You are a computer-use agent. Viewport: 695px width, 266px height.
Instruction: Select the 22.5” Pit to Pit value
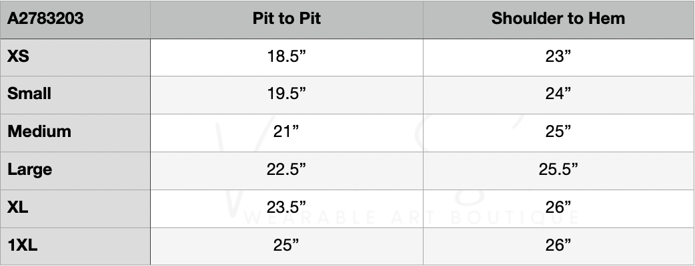click(x=286, y=170)
